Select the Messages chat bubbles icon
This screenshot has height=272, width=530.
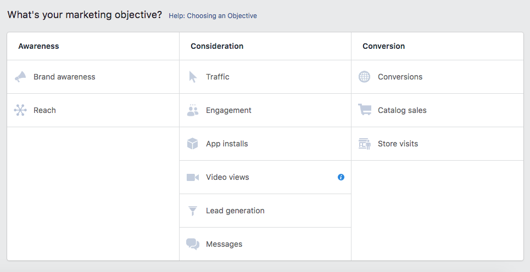193,244
